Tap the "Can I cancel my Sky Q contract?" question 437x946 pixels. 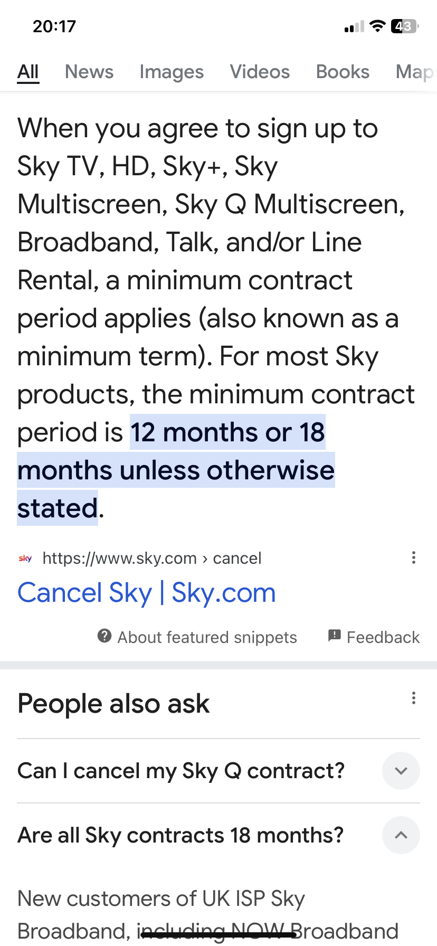click(x=181, y=771)
